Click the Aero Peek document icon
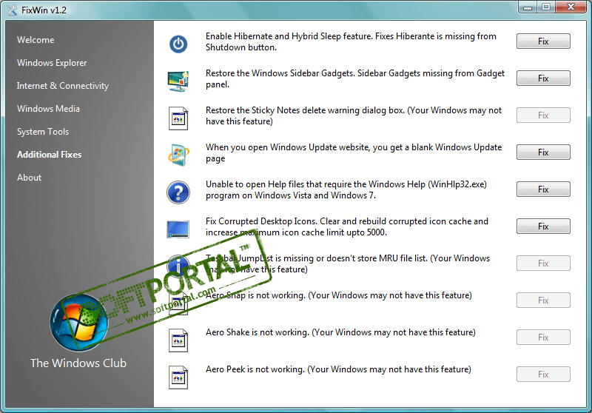The image size is (592, 413). pyautogui.click(x=178, y=377)
